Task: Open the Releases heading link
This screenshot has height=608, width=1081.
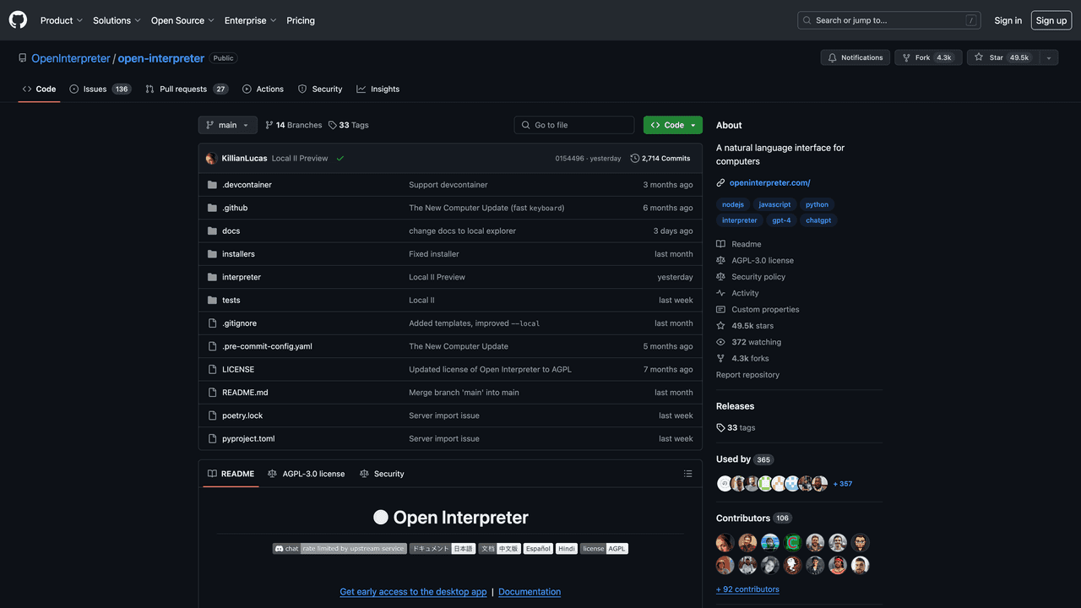Action: 735,406
